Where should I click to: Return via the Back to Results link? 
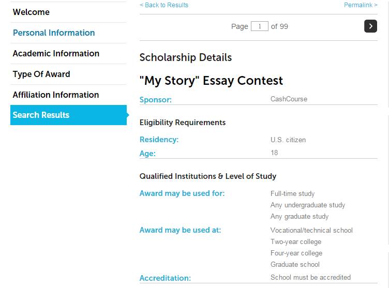164,5
